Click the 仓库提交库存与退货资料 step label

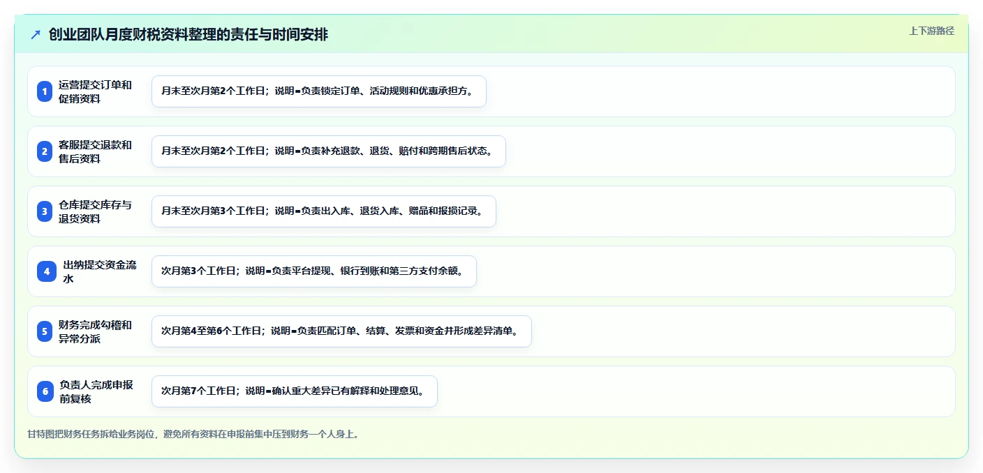pos(95,211)
